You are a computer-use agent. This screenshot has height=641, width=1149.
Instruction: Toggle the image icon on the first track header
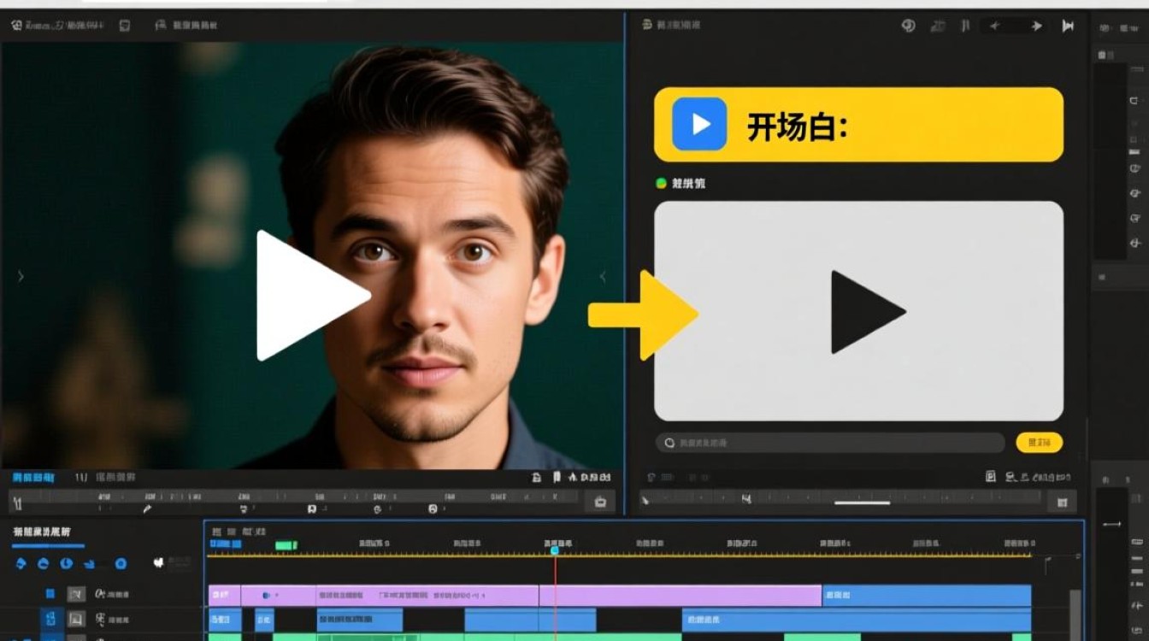click(x=76, y=593)
